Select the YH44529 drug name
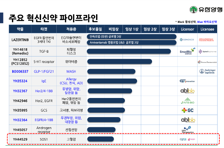 coord(20,139)
